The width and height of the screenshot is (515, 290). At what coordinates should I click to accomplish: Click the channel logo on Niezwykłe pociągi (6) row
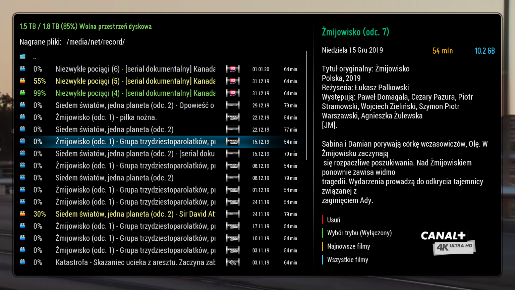point(233,69)
